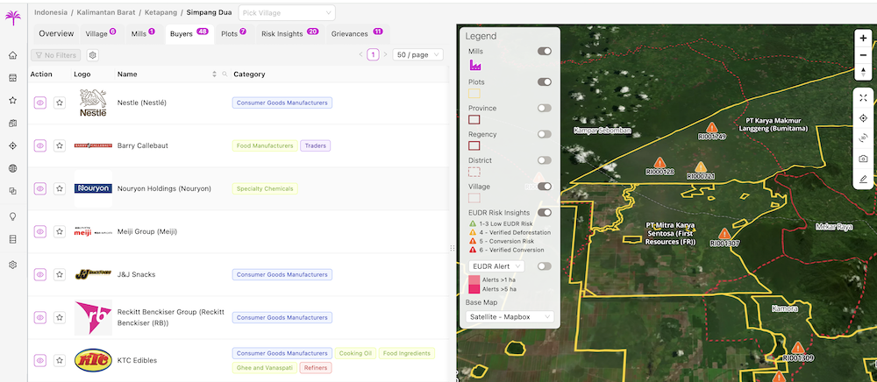Click the Plots yellow legend swatch
Viewport: 877px width, 382px height.
[x=474, y=94]
